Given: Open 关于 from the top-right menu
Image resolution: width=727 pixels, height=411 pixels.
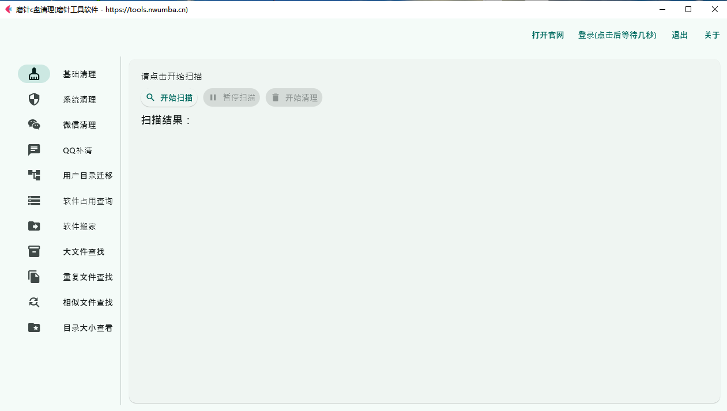Looking at the screenshot, I should pos(712,35).
